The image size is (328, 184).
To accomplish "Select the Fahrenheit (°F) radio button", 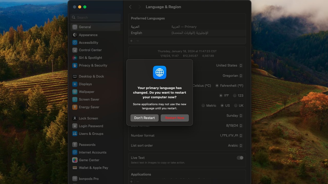I will pos(217,86).
